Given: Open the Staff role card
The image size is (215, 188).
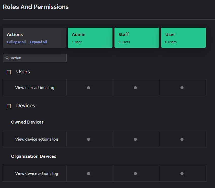Looking at the screenshot, I should [x=137, y=38].
